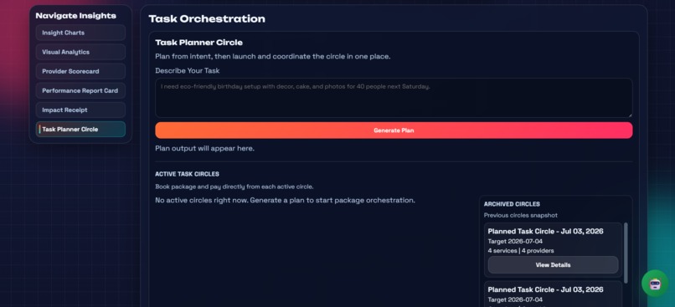The image size is (675, 307).
Task: Go to Provider Scorecard
Action: [x=80, y=71]
